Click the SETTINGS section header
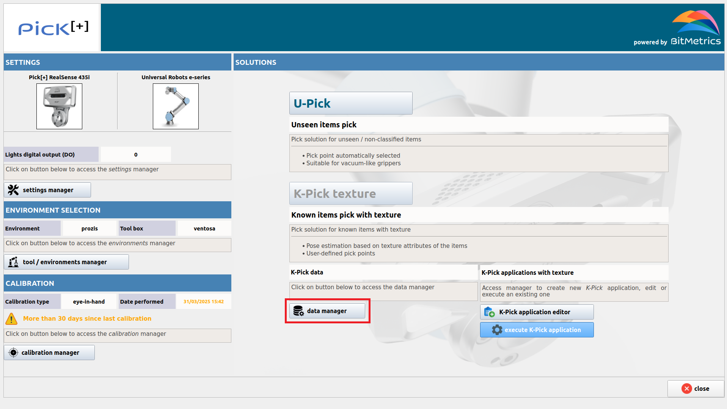 118,62
